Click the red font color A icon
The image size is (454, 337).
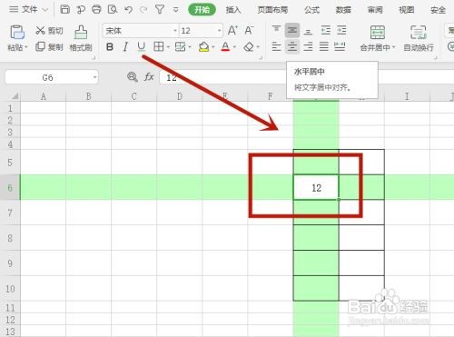(225, 47)
